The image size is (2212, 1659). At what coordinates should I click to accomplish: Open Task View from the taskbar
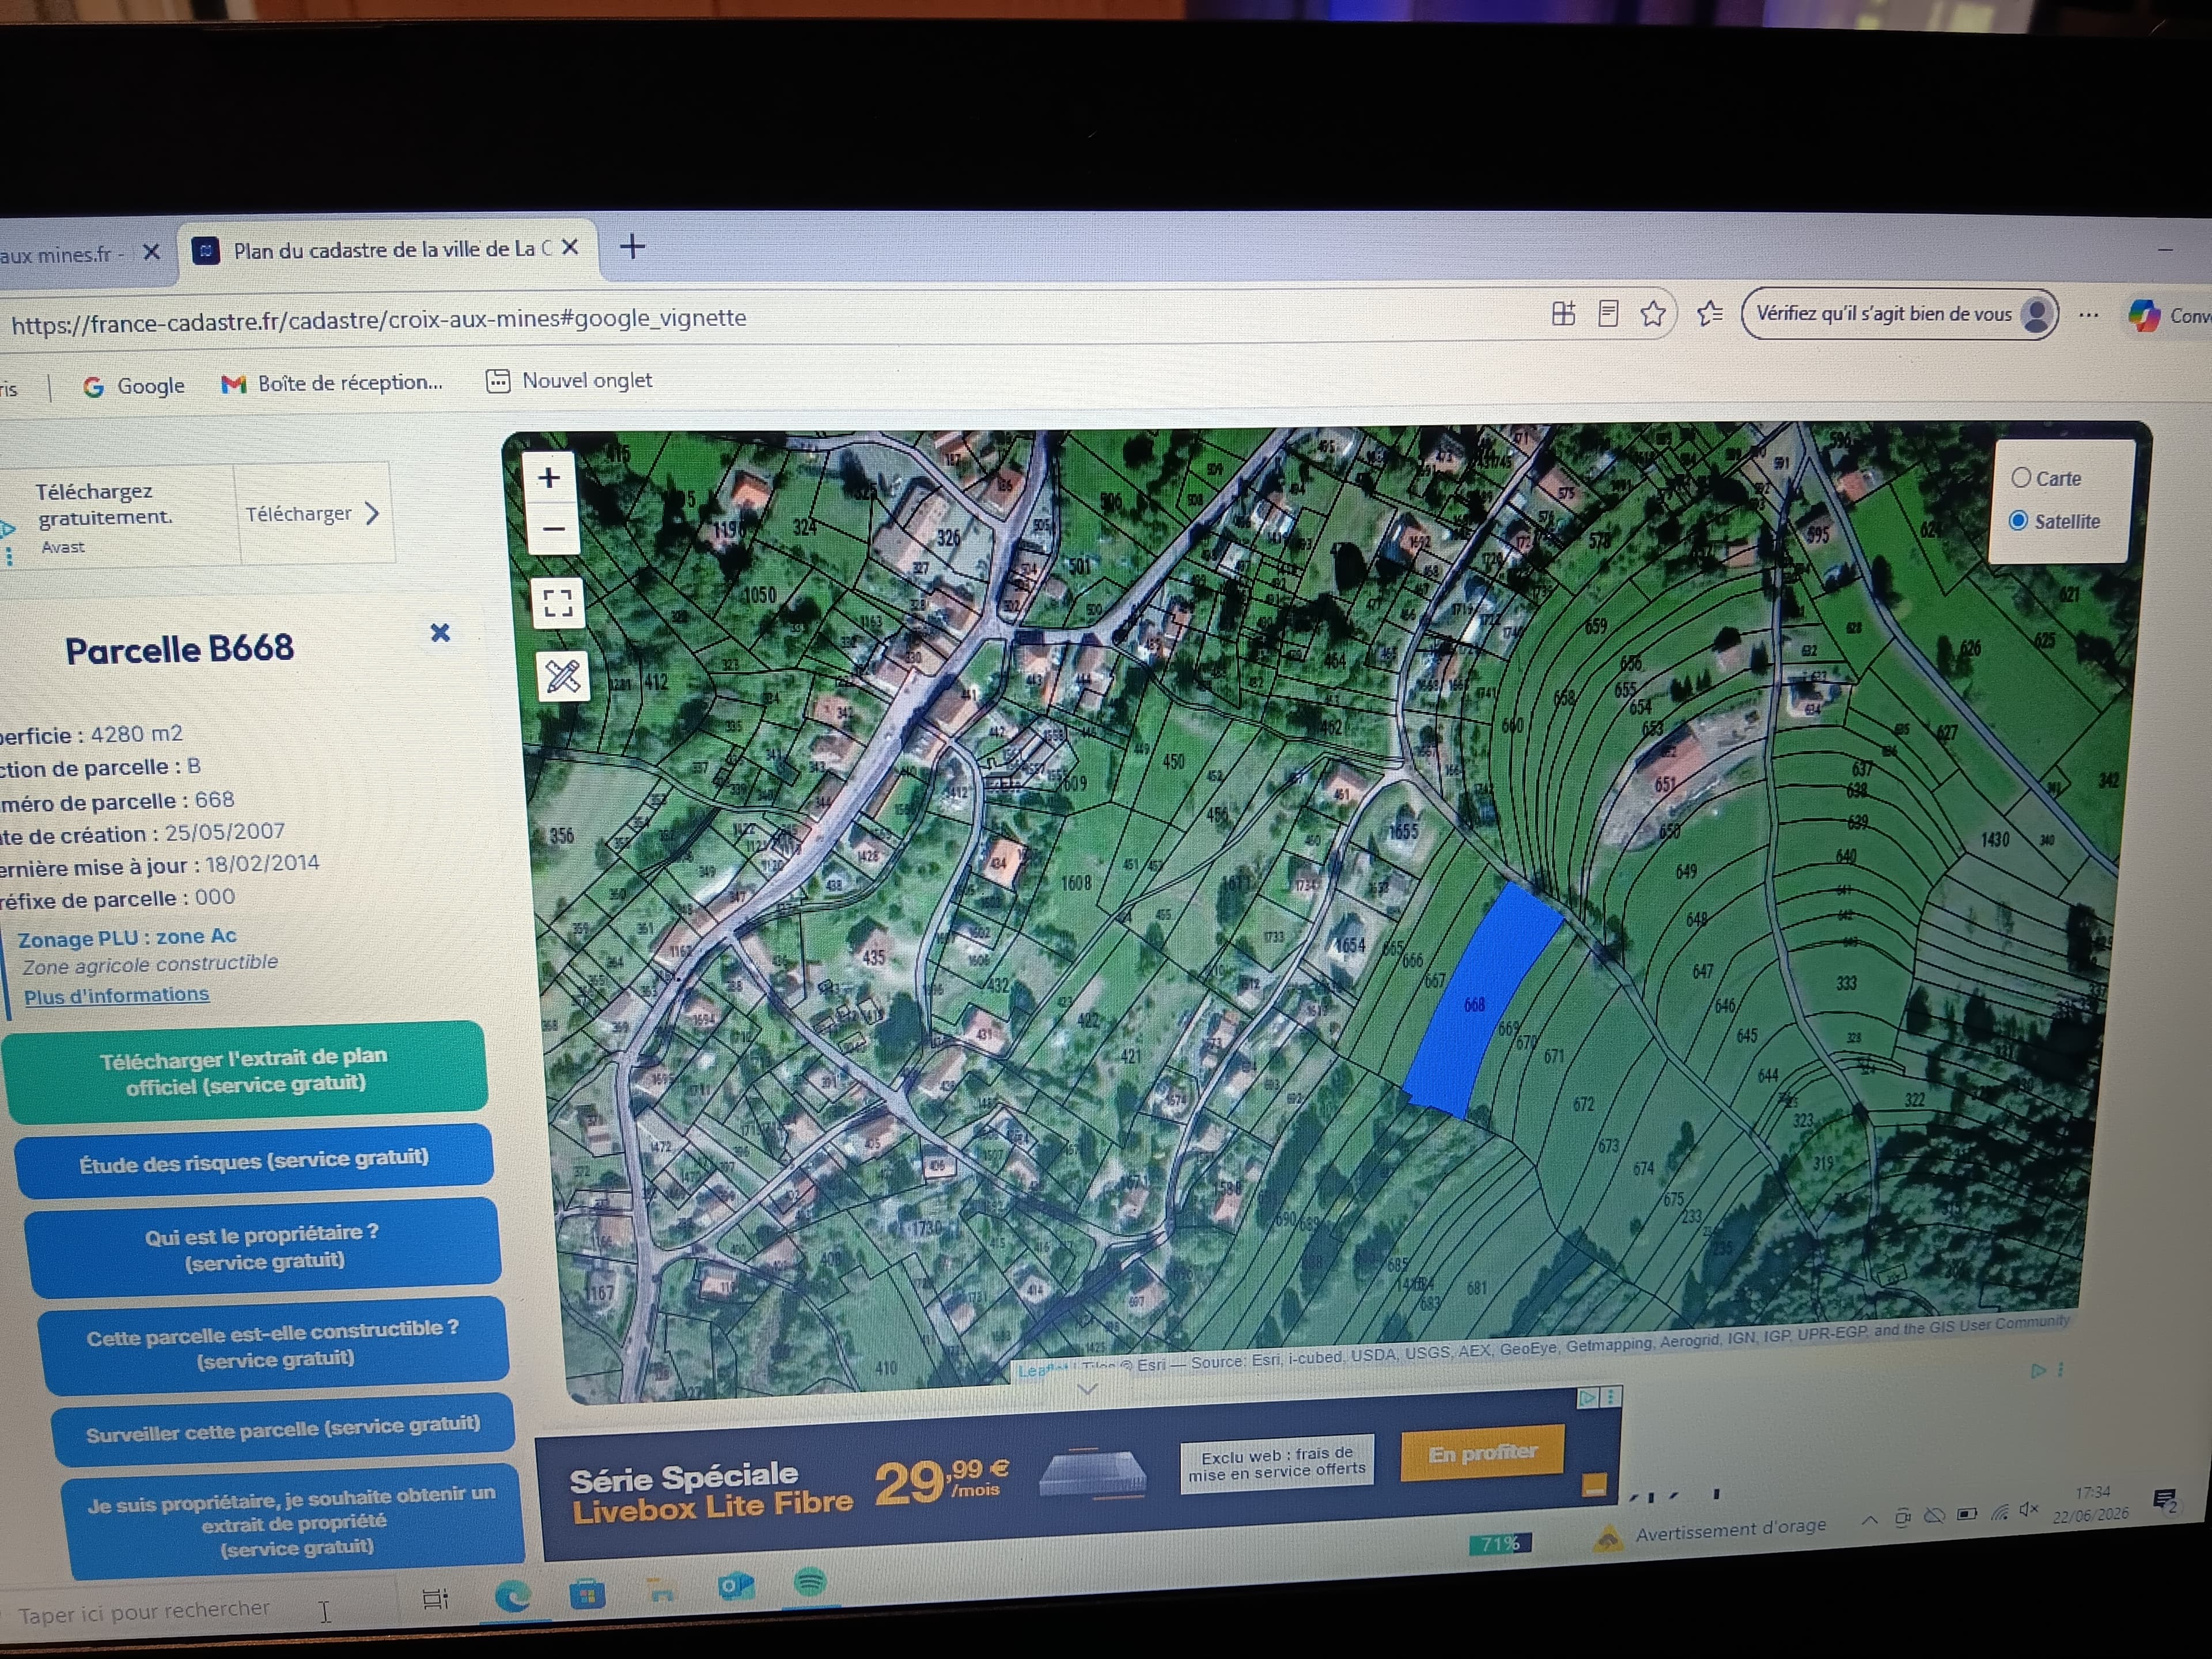point(435,1598)
